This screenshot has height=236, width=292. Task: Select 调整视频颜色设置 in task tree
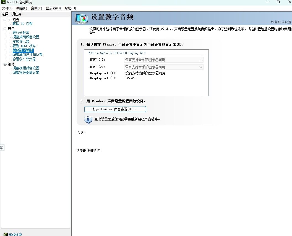(26, 68)
